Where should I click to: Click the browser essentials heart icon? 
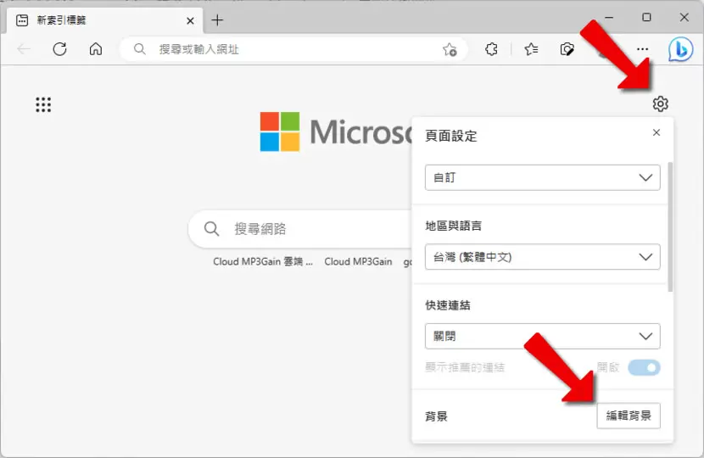tap(567, 49)
